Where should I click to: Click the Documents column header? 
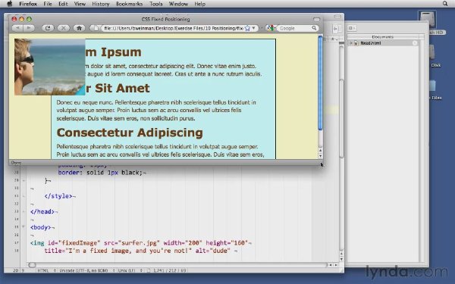click(383, 37)
